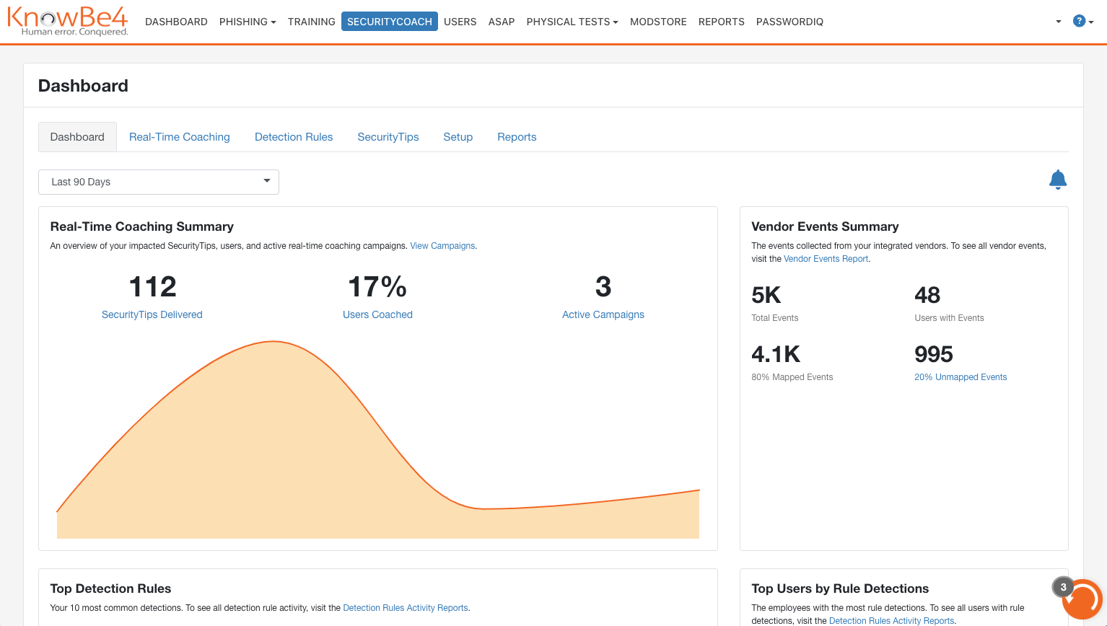Viewport: 1107px width, 626px height.
Task: Select the SecurityTips tab
Action: (388, 137)
